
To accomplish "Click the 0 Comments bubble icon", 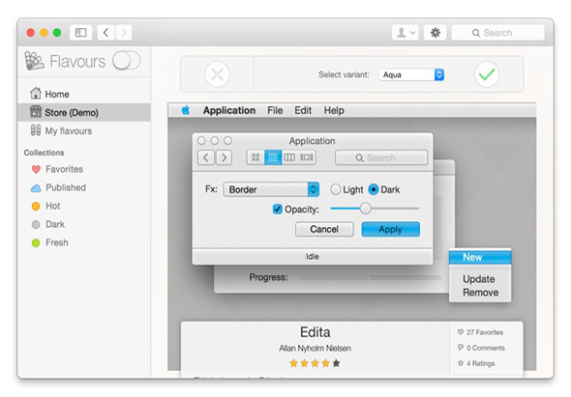I will click(x=461, y=347).
